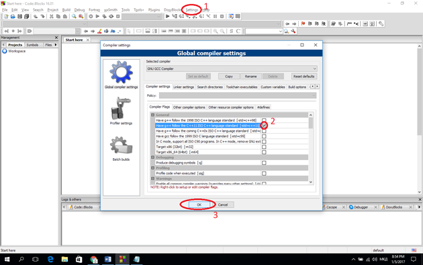
Task: Open Word from the taskbar
Action: [x=108, y=260]
